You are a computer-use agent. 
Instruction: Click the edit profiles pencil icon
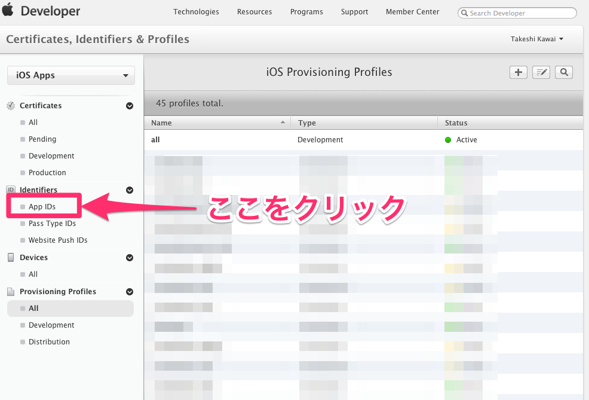click(x=541, y=72)
